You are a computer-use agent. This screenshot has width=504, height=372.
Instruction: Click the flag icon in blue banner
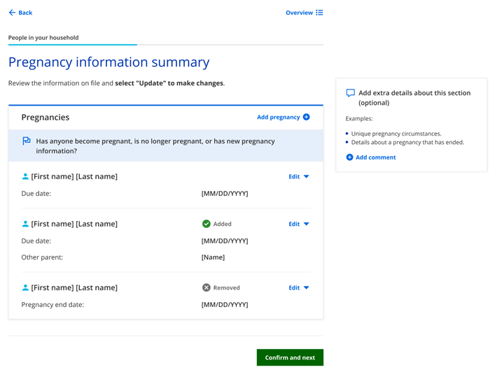(27, 141)
